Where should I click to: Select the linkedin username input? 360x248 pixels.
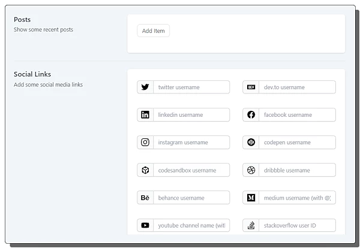191,114
